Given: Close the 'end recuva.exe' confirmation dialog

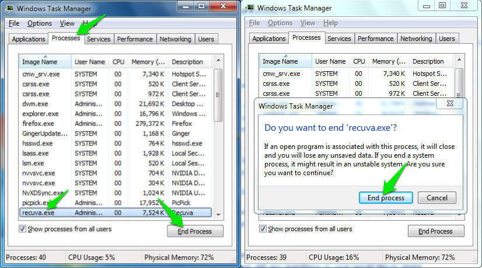Looking at the screenshot, I should pyautogui.click(x=450, y=103).
